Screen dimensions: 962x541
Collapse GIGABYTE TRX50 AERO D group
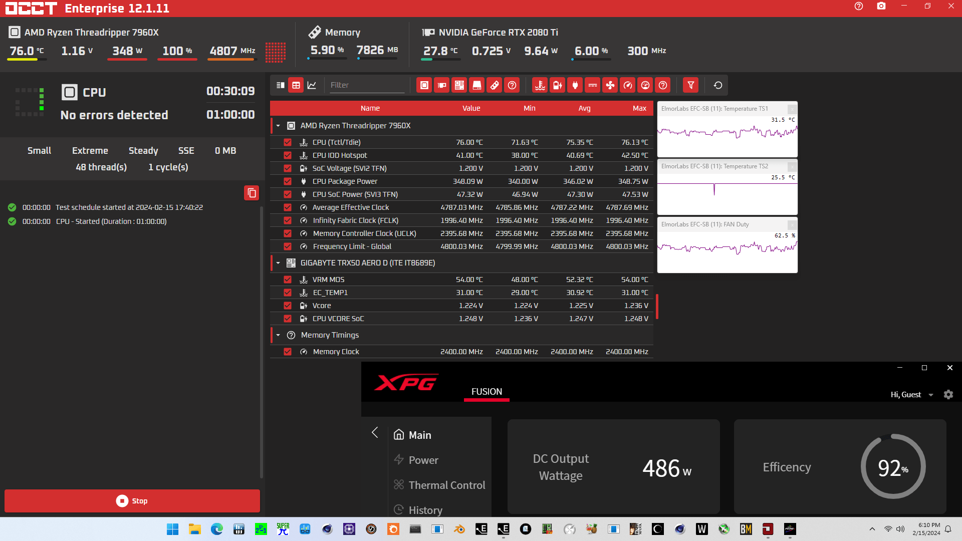point(278,263)
